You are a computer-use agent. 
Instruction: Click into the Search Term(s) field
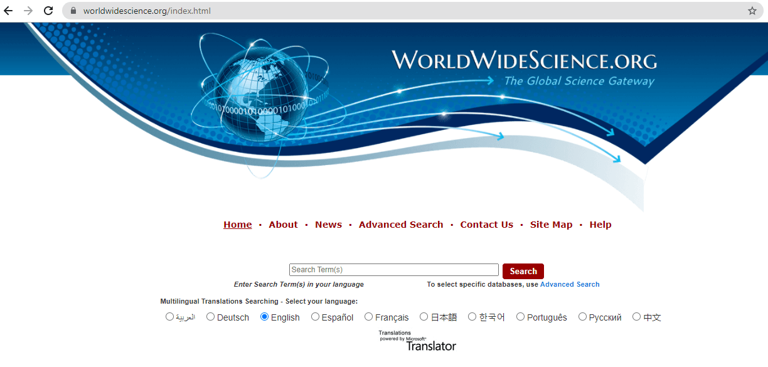pyautogui.click(x=394, y=270)
